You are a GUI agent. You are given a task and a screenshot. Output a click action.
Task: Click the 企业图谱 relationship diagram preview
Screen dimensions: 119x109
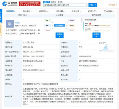tap(59, 25)
